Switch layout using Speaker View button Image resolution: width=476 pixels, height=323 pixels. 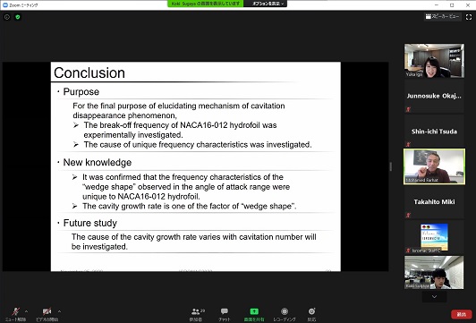click(442, 17)
